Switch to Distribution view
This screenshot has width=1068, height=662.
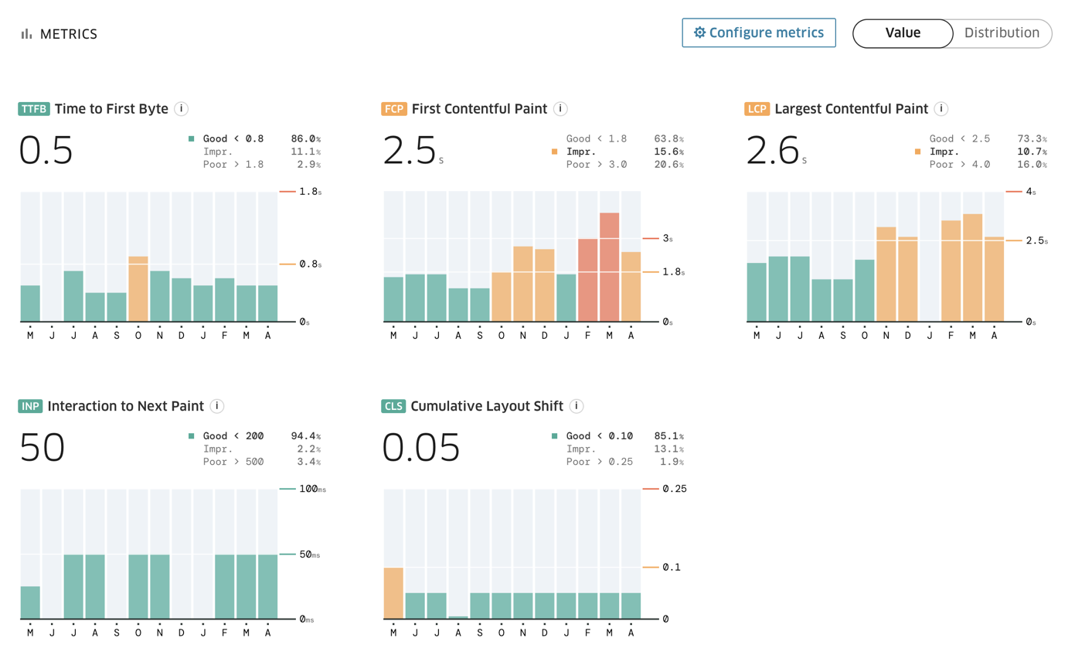(x=1002, y=33)
